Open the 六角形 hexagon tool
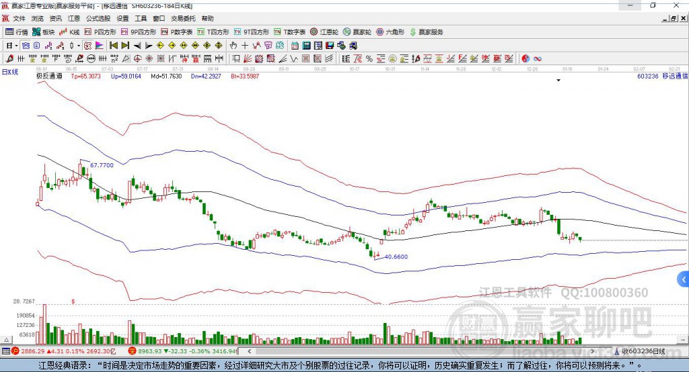 pyautogui.click(x=390, y=32)
